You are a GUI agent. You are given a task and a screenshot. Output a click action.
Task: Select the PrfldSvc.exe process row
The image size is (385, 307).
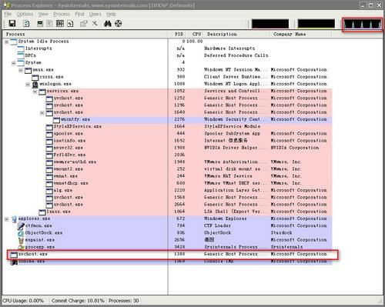pos(189,155)
